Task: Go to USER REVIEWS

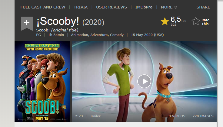Action: click(x=111, y=7)
